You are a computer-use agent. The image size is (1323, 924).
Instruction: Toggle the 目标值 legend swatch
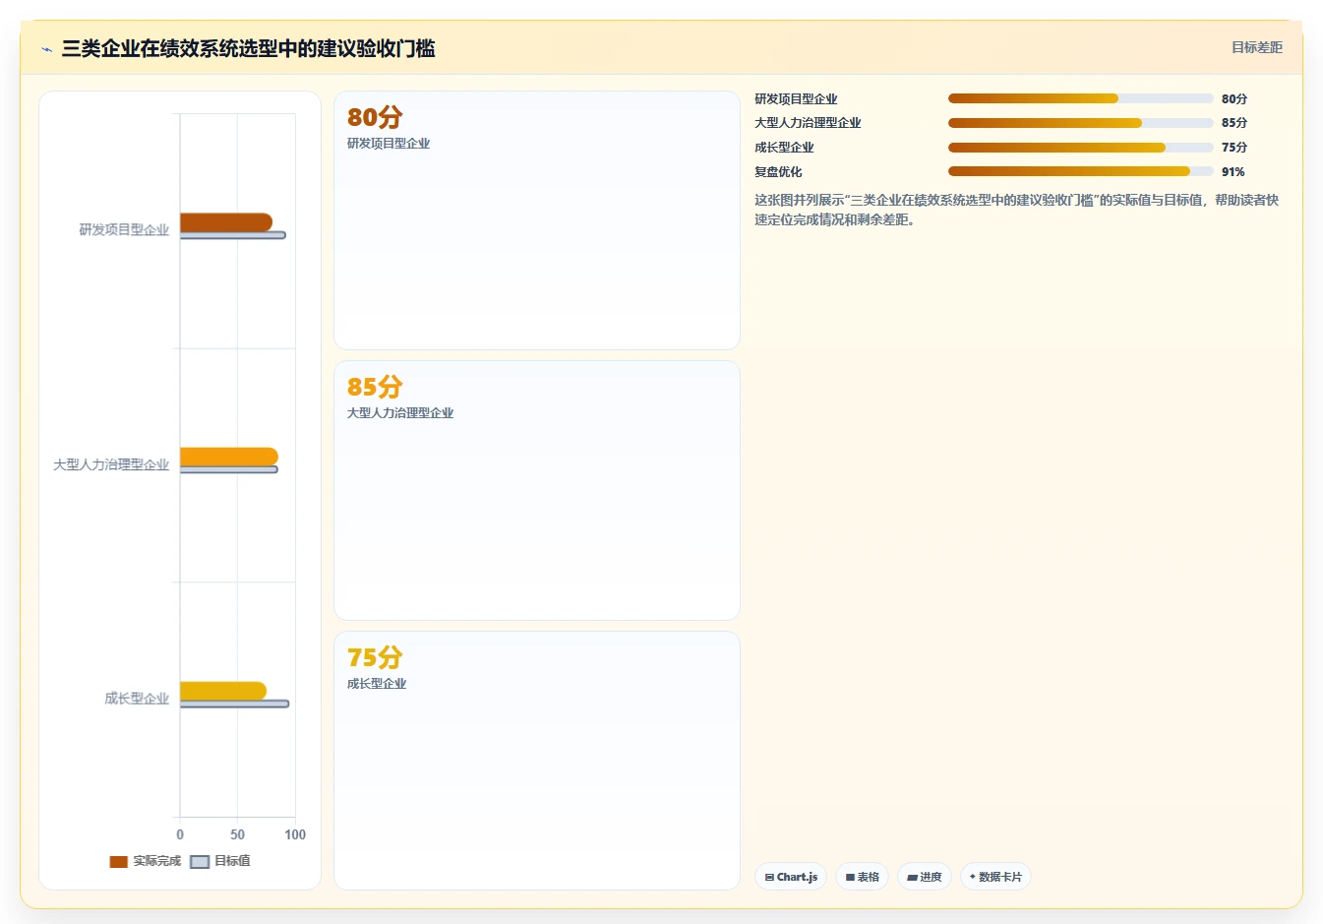200,862
